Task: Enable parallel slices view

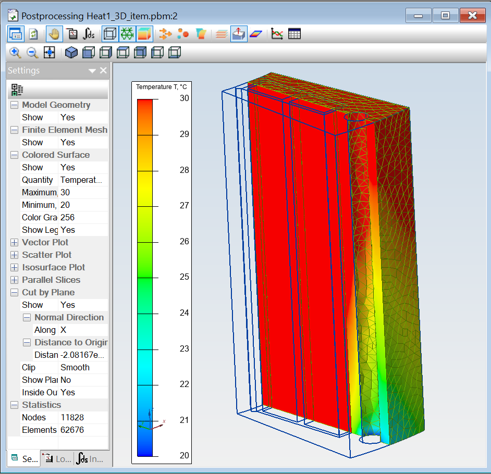Action: [222, 34]
